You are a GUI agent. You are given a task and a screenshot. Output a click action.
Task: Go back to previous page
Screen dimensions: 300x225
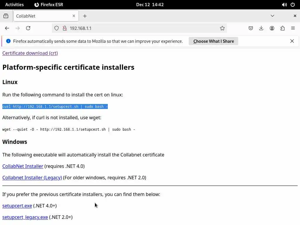pyautogui.click(x=7, y=28)
